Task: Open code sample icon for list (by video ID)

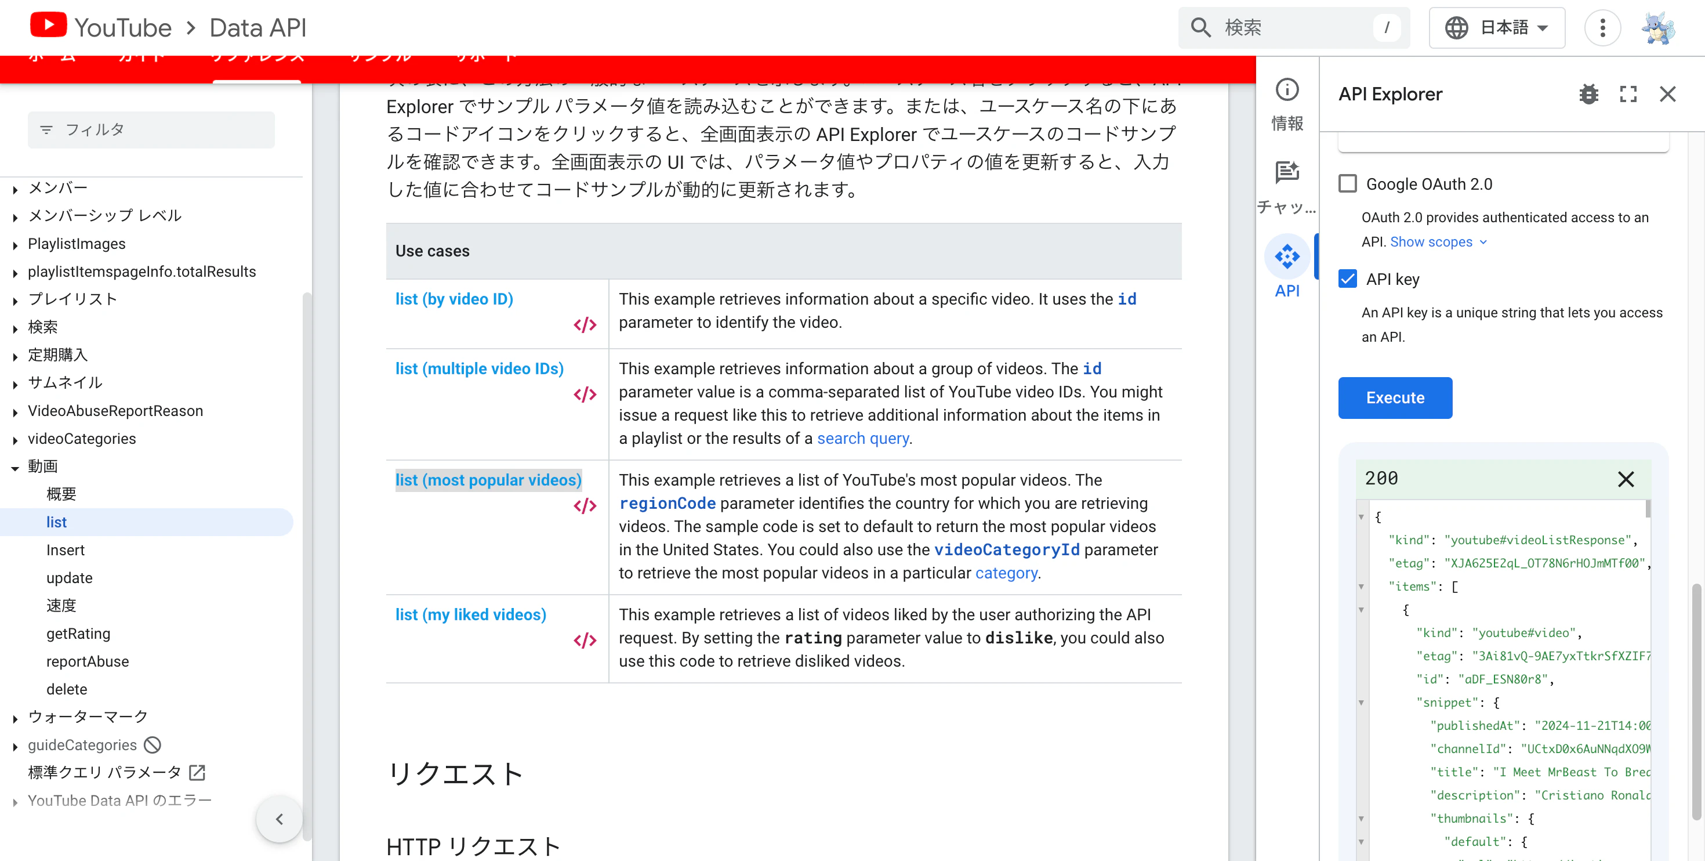Action: pos(585,325)
